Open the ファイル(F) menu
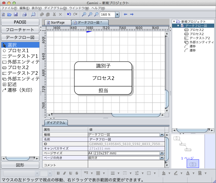The width and height of the screenshot is (216, 183). [9, 8]
